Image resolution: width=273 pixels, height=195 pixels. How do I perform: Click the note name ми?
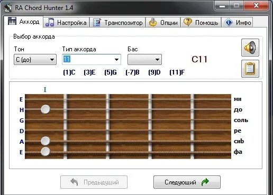pos(238,99)
